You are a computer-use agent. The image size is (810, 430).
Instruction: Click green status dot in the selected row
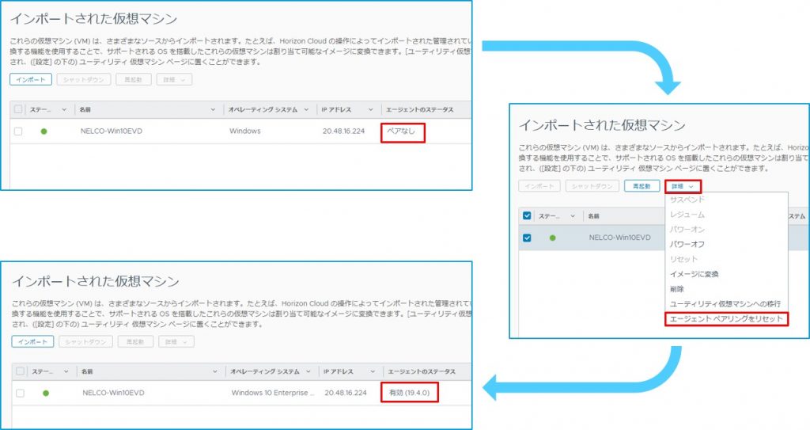[x=553, y=238]
